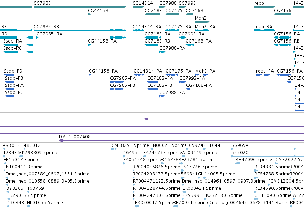The width and height of the screenshot is (304, 208).
Task: Select the CG7183-RB transcript
Action: (x=151, y=45)
